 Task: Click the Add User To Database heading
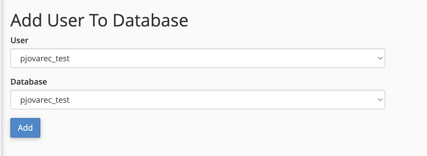click(99, 20)
